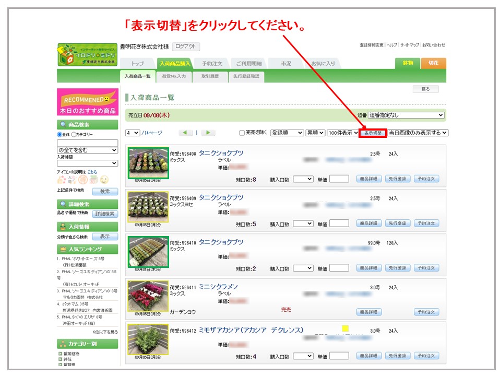Click the 得 icon in the icon legend
This screenshot has width=501, height=376.
pos(82,179)
